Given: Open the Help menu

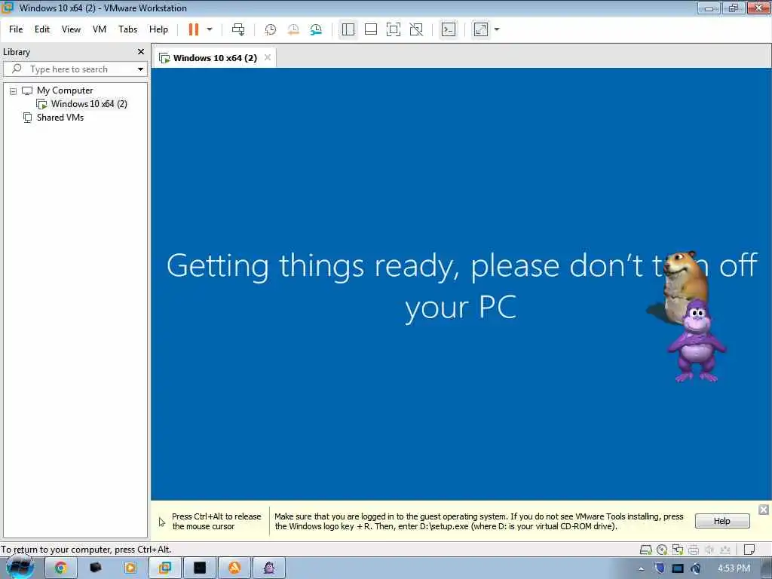Looking at the screenshot, I should (158, 29).
